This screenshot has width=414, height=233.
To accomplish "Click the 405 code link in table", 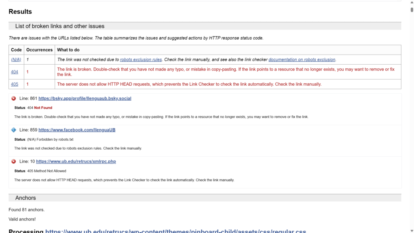I will (x=15, y=84).
